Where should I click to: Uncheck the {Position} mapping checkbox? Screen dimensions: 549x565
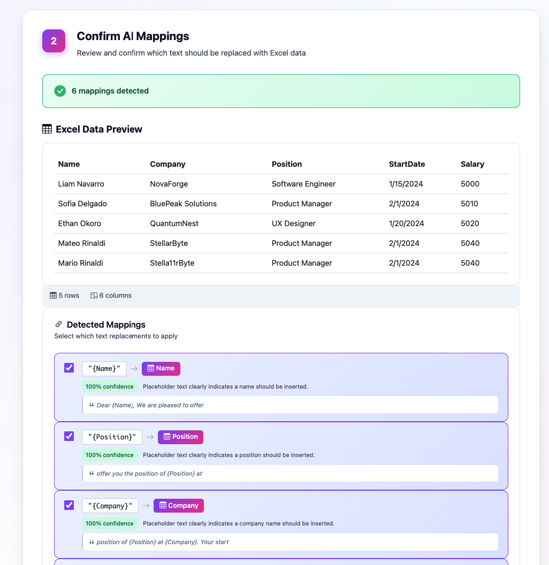pos(68,436)
